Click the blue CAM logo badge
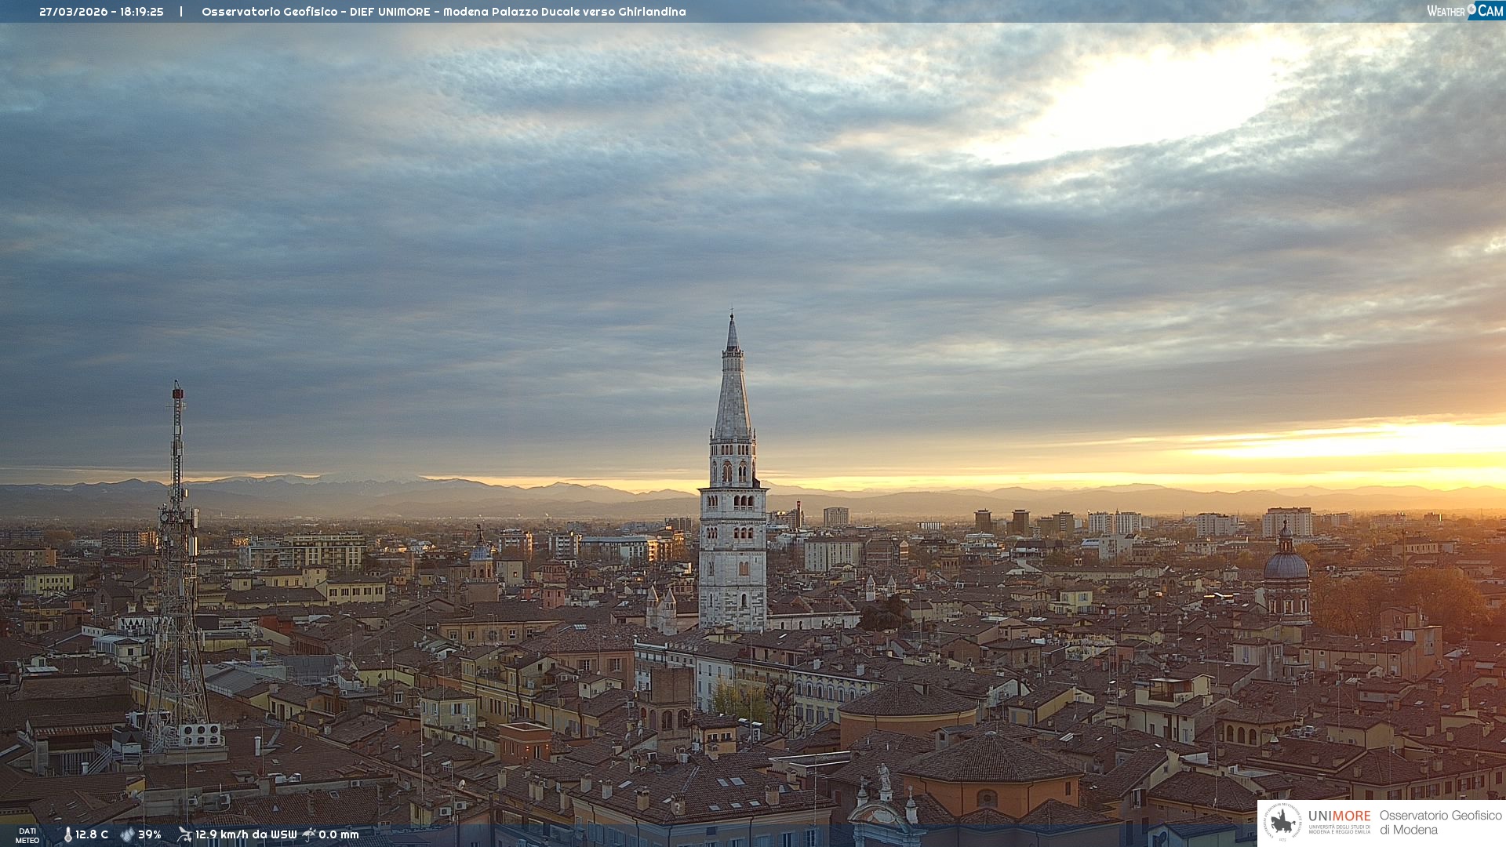The width and height of the screenshot is (1506, 847). click(x=1488, y=11)
